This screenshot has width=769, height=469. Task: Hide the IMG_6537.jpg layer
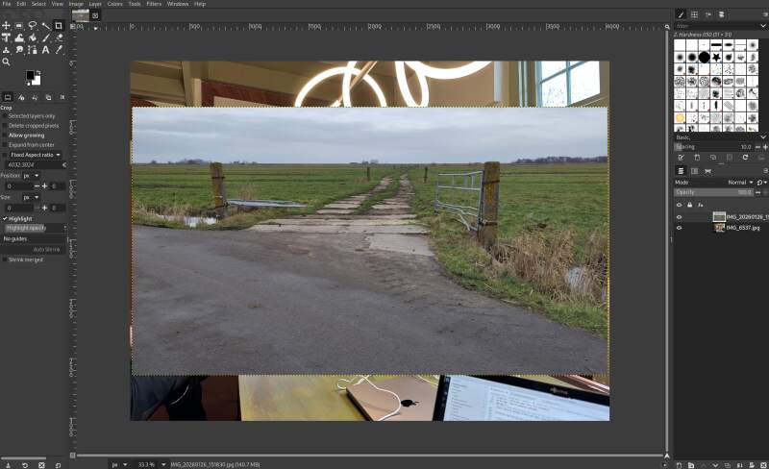(x=680, y=228)
